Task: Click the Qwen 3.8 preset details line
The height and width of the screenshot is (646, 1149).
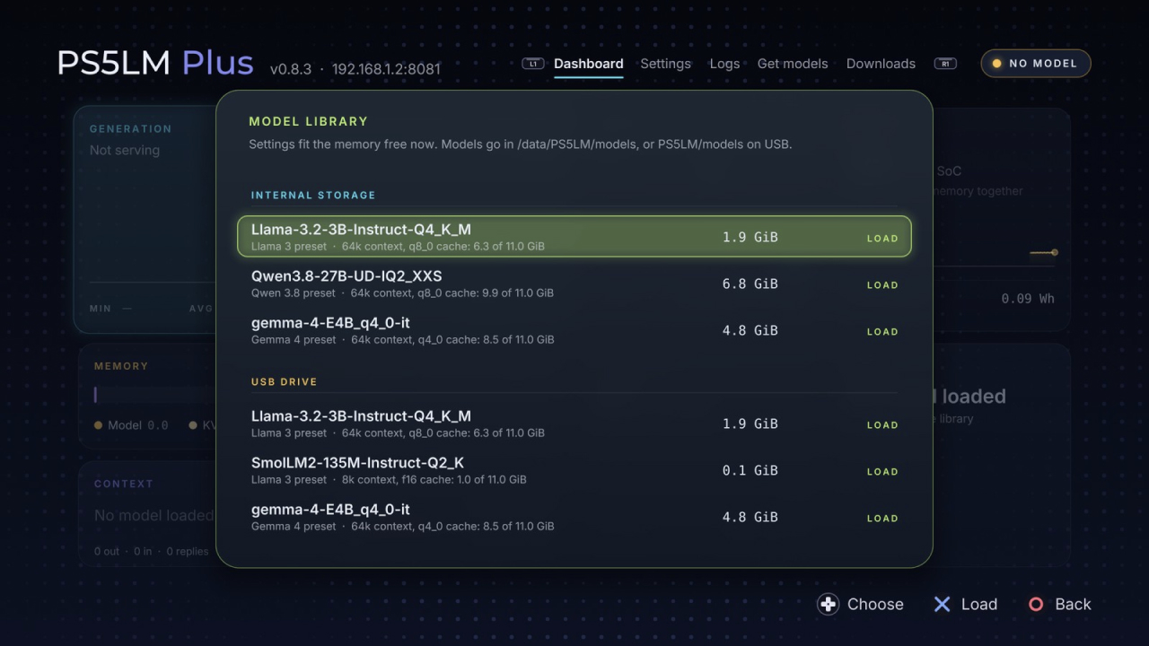Action: (x=402, y=293)
